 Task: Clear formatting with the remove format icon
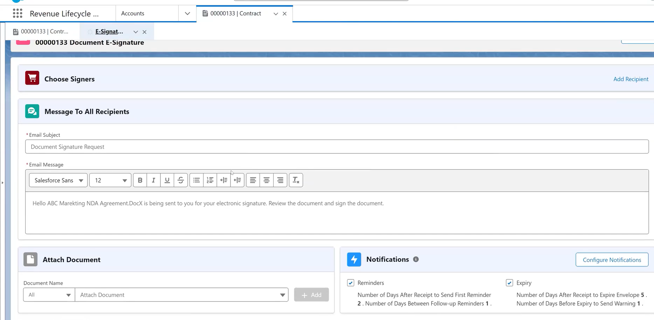(x=296, y=180)
